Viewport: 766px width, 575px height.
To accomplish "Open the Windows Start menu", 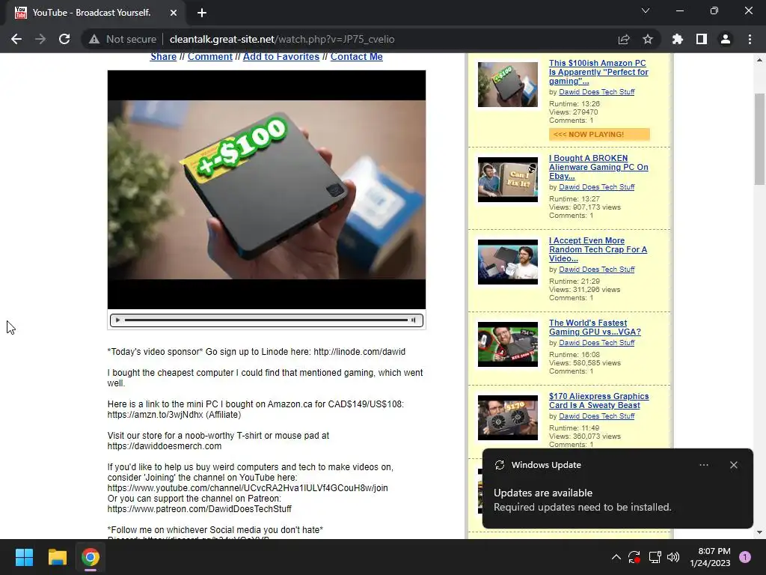I will pyautogui.click(x=24, y=557).
